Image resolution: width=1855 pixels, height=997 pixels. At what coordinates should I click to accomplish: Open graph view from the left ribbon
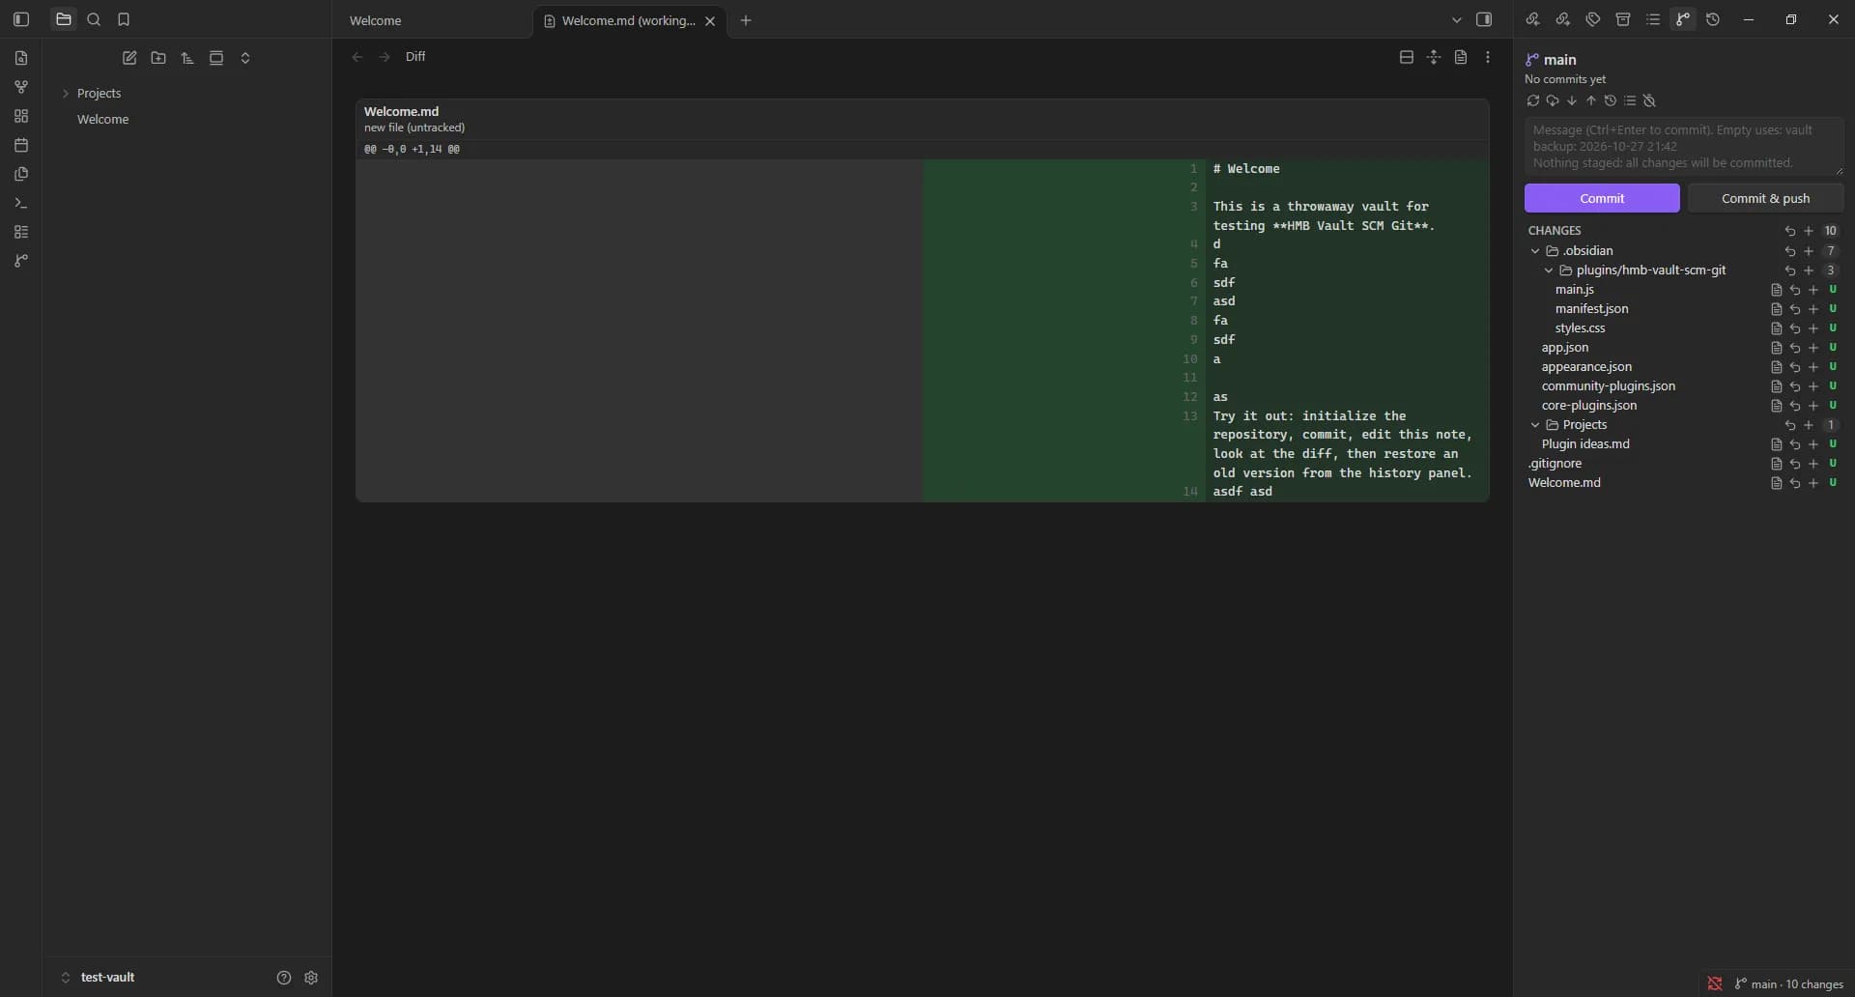click(21, 87)
